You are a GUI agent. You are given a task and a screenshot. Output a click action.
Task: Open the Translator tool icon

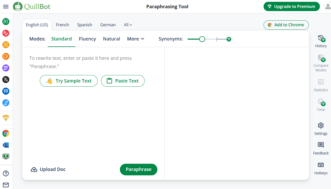6,79
